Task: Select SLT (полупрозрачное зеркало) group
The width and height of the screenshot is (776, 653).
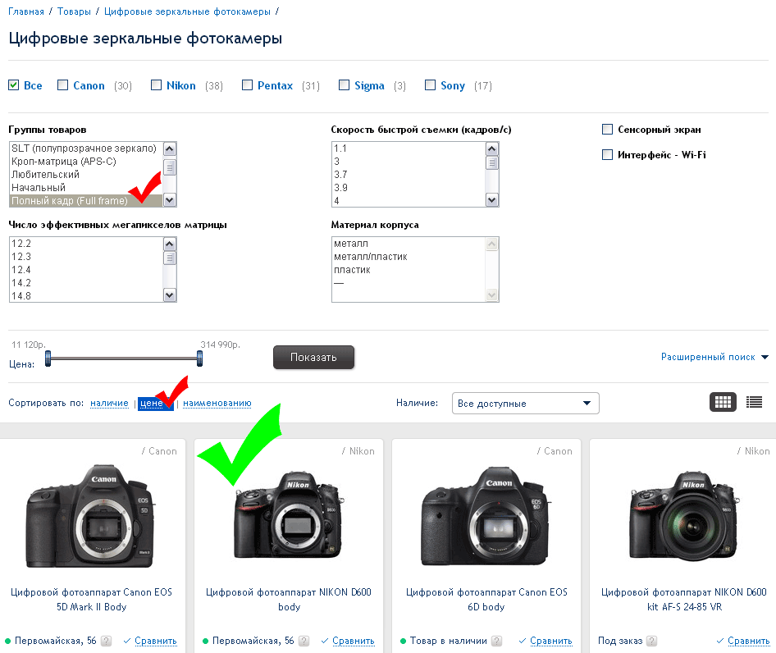Action: (x=84, y=148)
